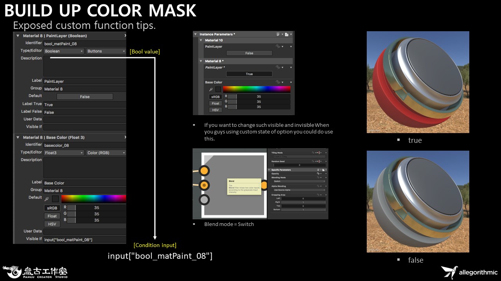Select sRGB mode in left Base Color editor
The height and width of the screenshot is (281, 501).
[x=52, y=208]
